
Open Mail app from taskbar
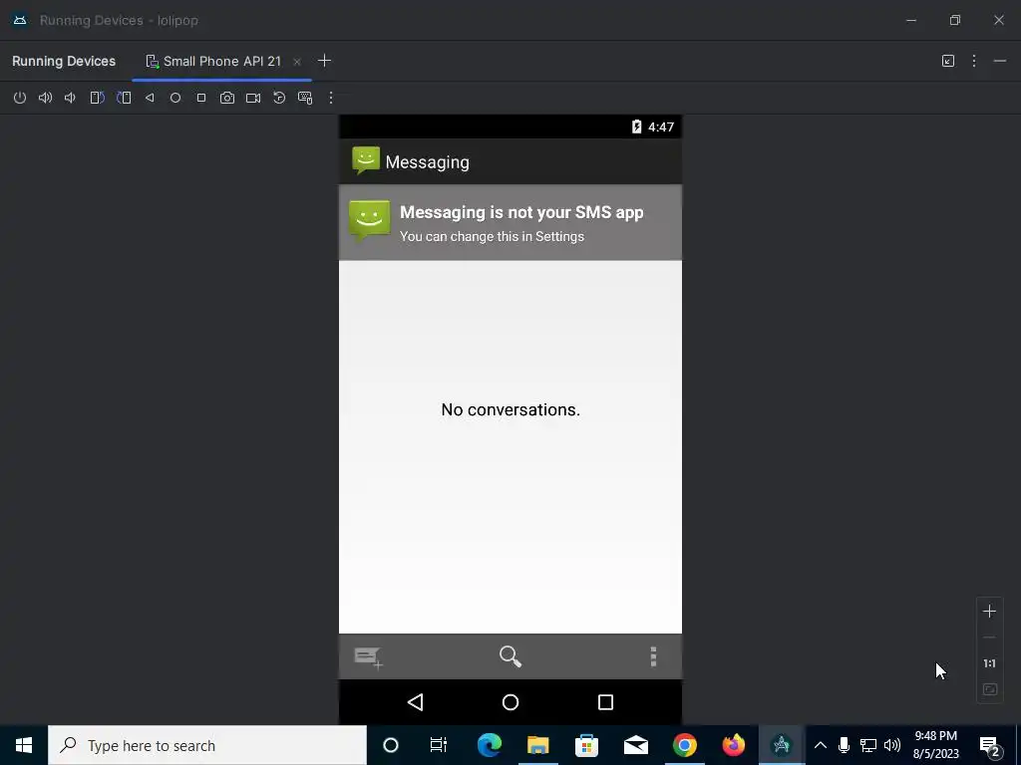pos(635,745)
